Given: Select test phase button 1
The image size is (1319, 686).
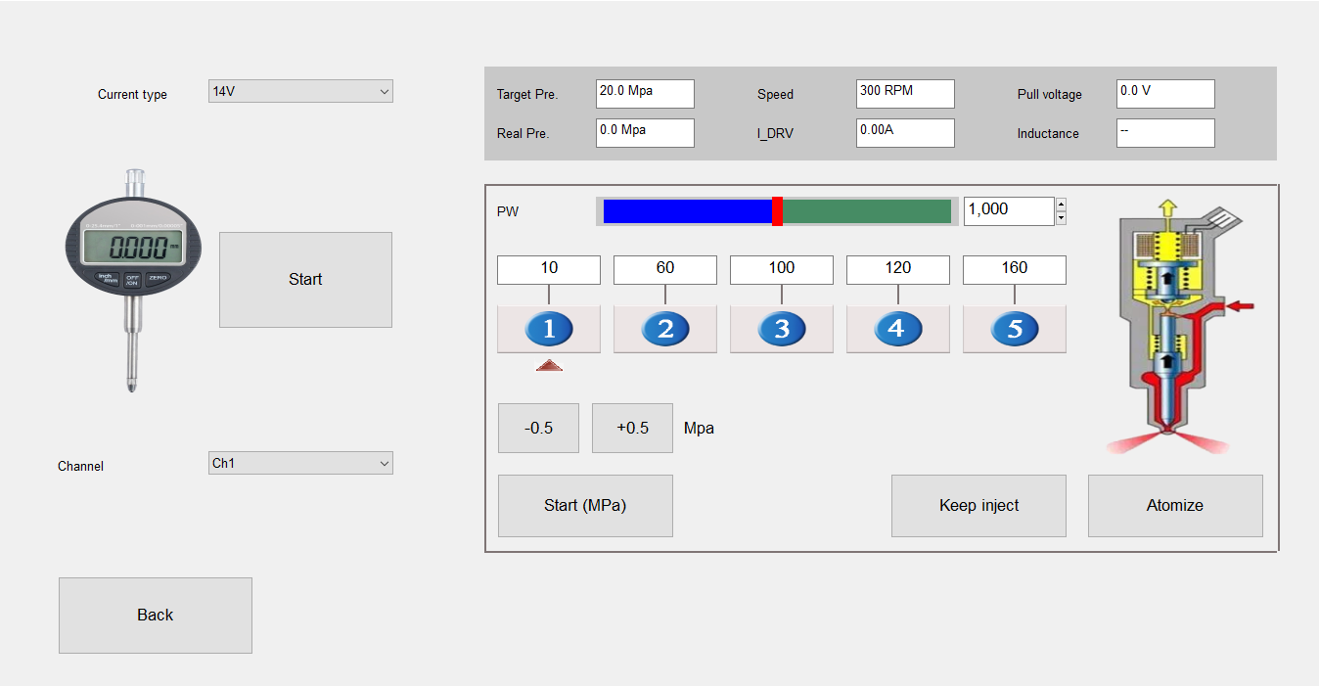Looking at the screenshot, I should click(548, 329).
